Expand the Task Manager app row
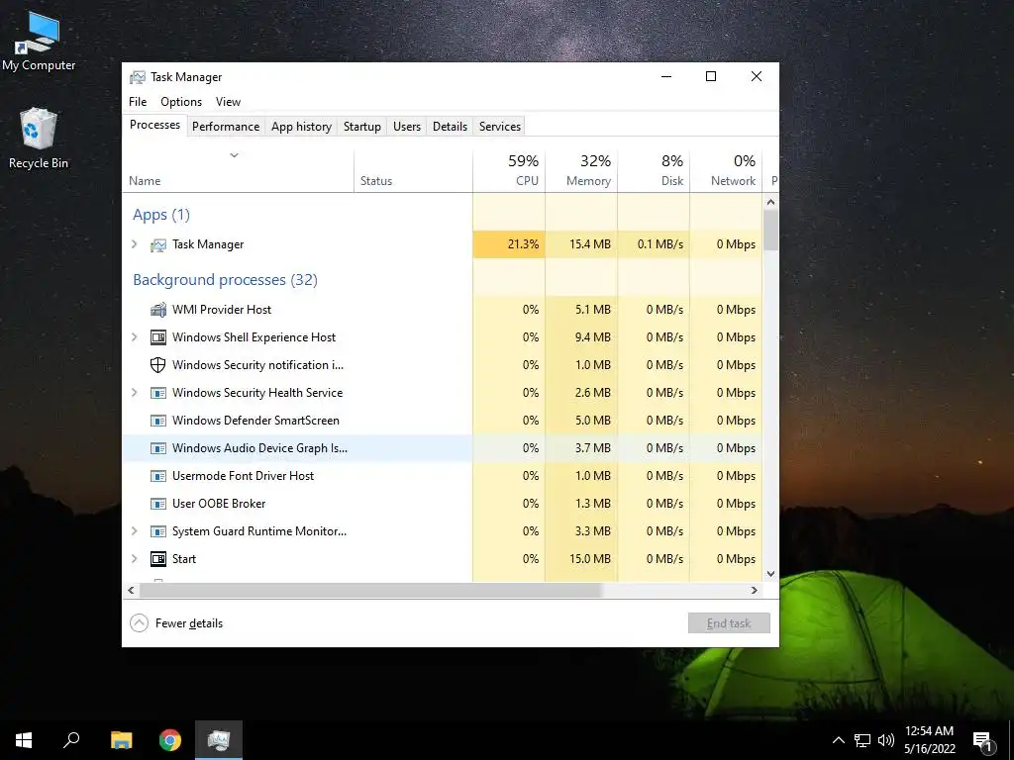This screenshot has height=760, width=1014. point(135,244)
